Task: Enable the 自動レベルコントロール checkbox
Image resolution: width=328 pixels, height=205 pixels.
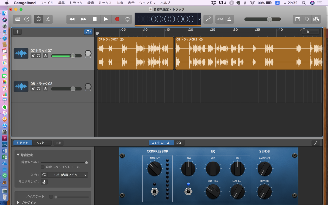Action: coord(43,167)
